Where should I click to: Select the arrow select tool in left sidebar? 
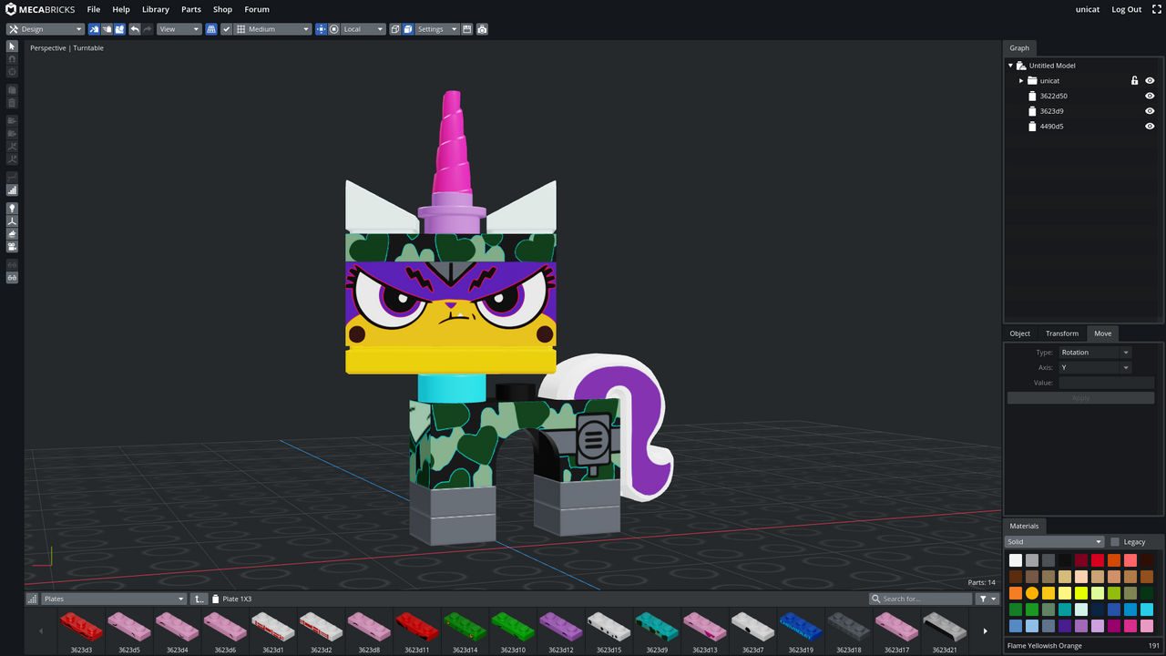coord(13,46)
